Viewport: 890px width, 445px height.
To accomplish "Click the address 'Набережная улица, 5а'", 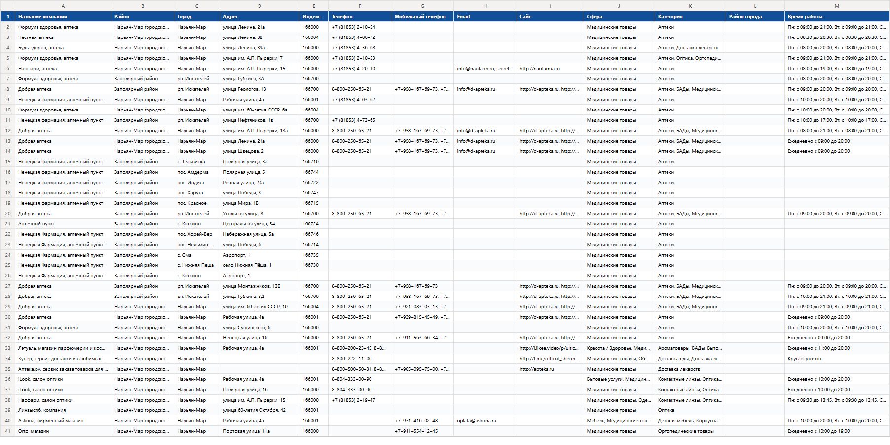I will pos(260,234).
